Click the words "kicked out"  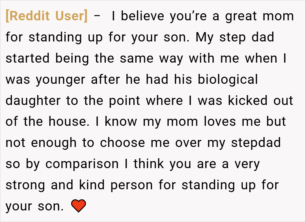pos(261,101)
